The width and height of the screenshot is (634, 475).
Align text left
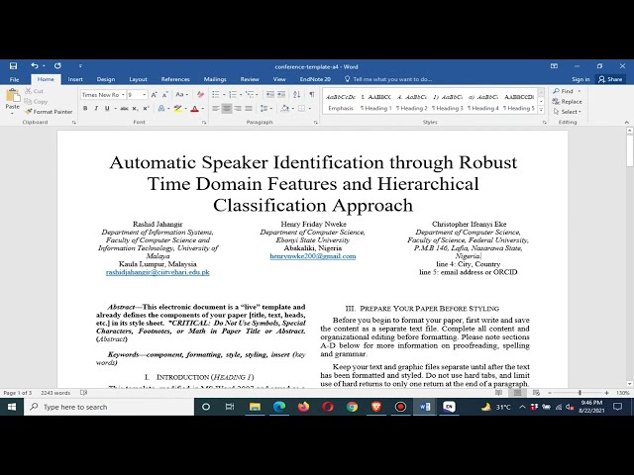[x=216, y=108]
